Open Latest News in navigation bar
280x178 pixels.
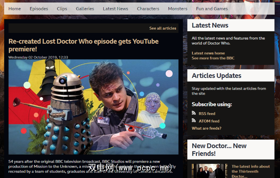tap(115, 9)
